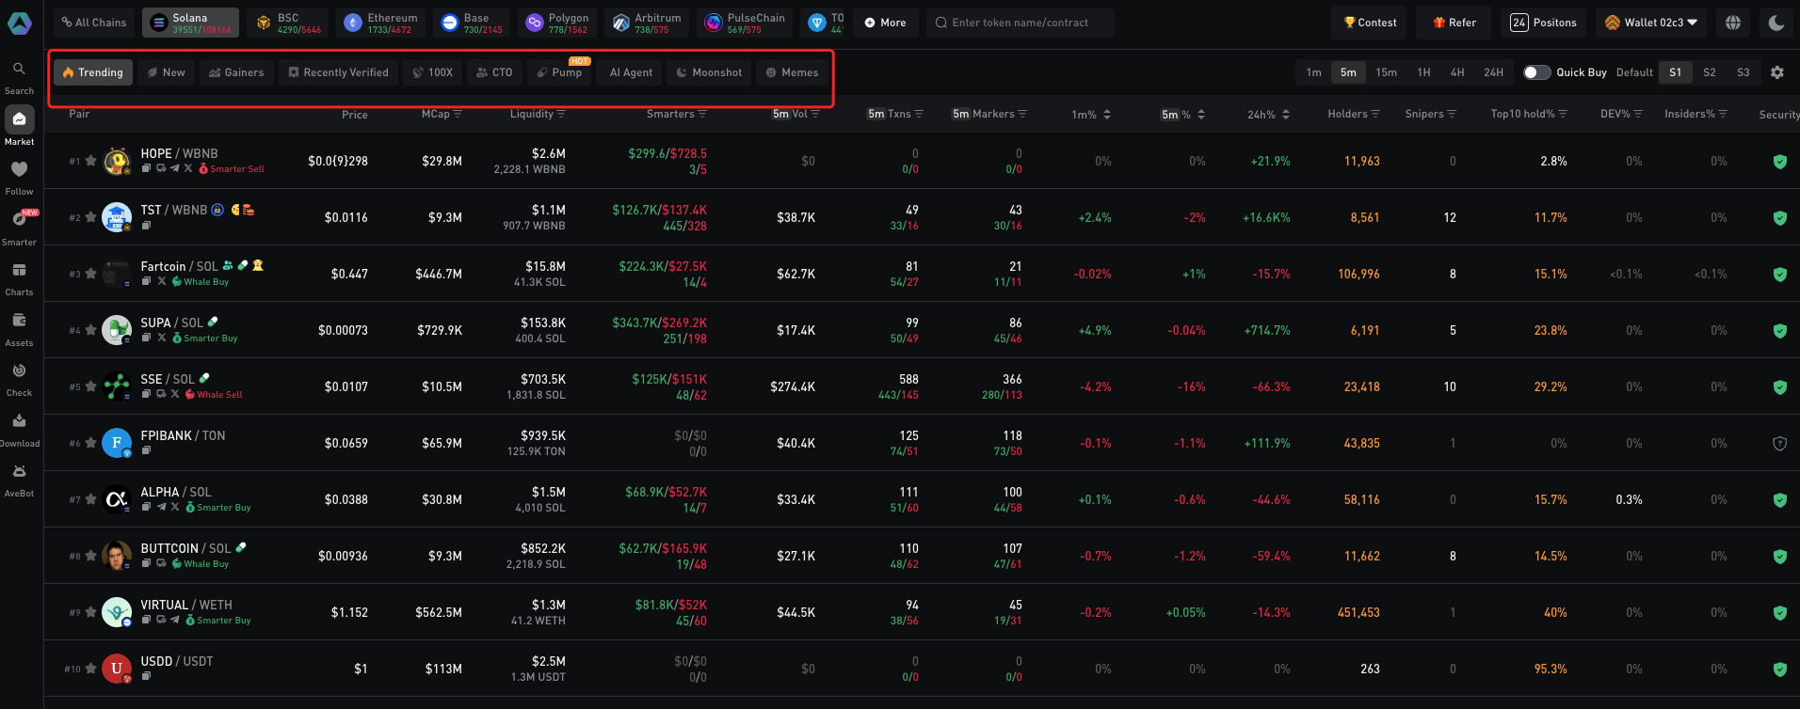Switch to the Gainers tab
The image size is (1800, 709).
236,72
